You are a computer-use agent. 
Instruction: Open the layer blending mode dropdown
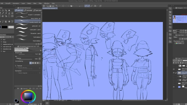[x=179, y=60]
